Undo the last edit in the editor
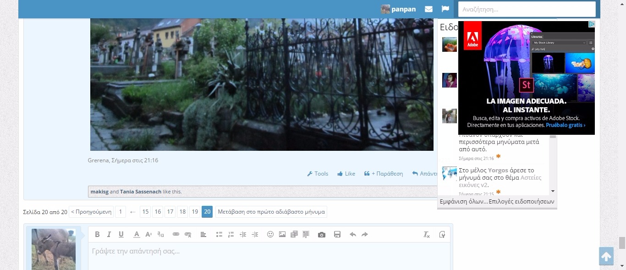This screenshot has width=626, height=270. point(353,234)
